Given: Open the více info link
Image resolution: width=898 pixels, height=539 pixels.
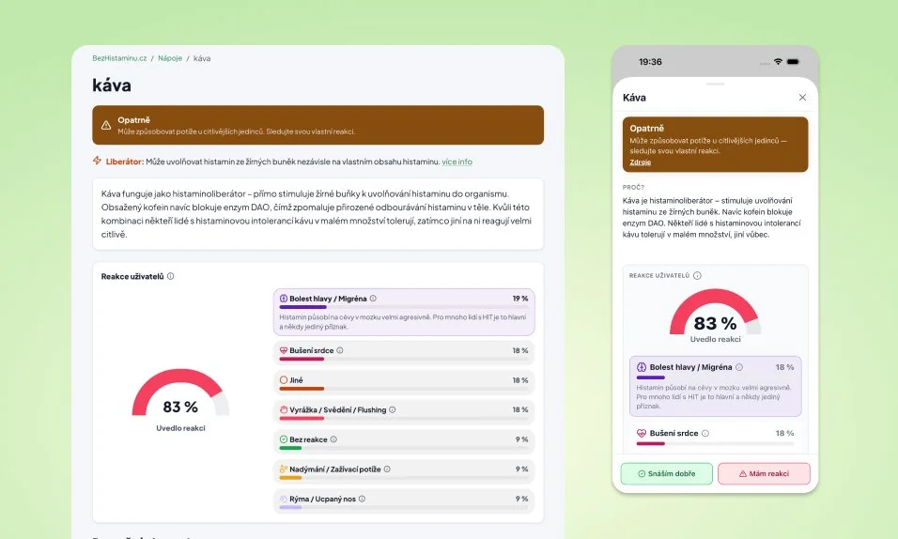Looking at the screenshot, I should tap(457, 162).
